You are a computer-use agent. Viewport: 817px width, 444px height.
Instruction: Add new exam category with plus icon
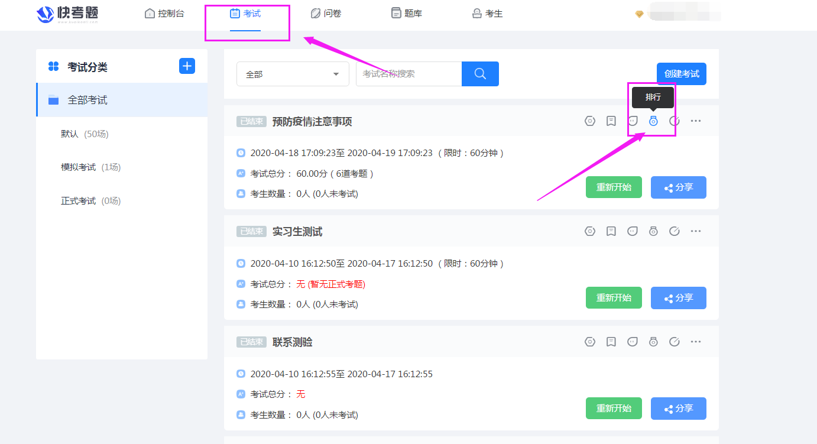coord(187,66)
